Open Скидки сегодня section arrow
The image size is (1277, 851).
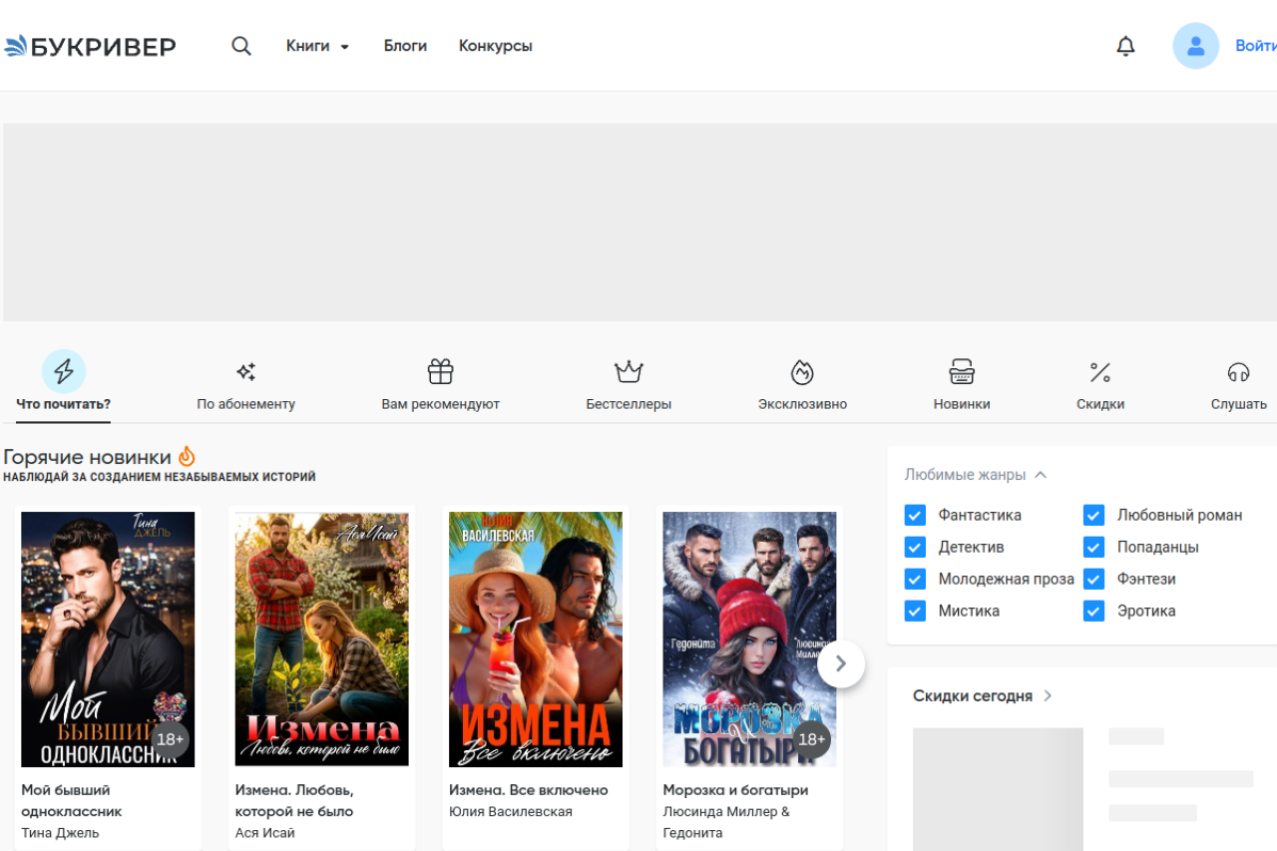point(1048,695)
